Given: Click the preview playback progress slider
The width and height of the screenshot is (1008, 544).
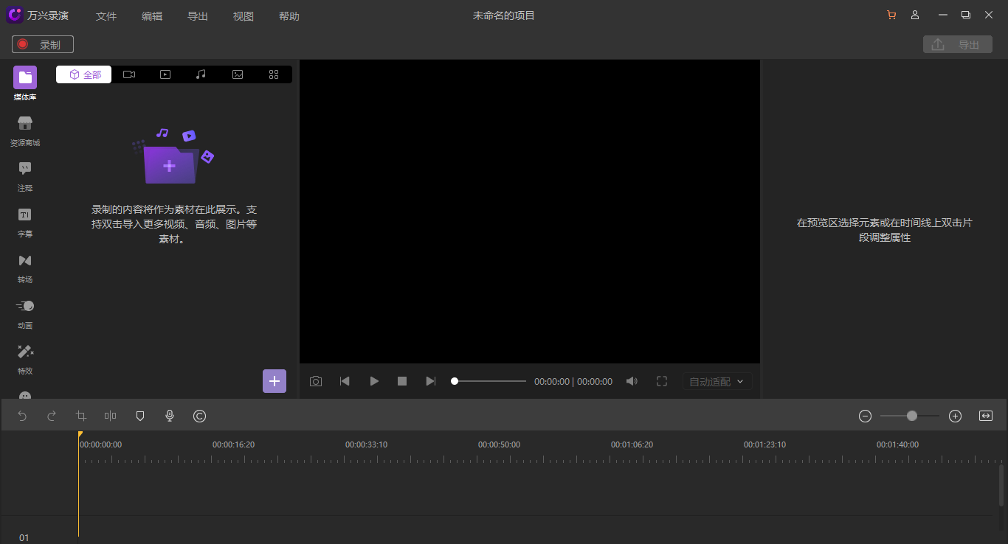Looking at the screenshot, I should pyautogui.click(x=490, y=381).
